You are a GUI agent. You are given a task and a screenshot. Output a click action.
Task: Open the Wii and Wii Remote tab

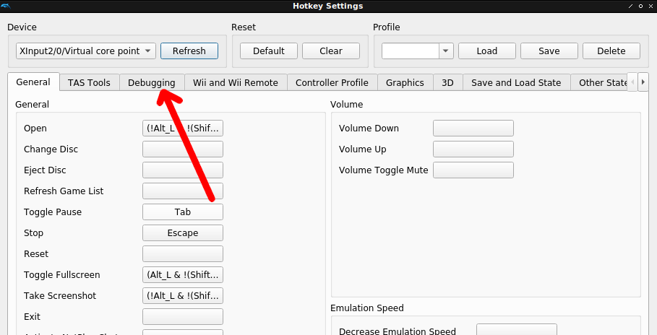[x=236, y=83]
